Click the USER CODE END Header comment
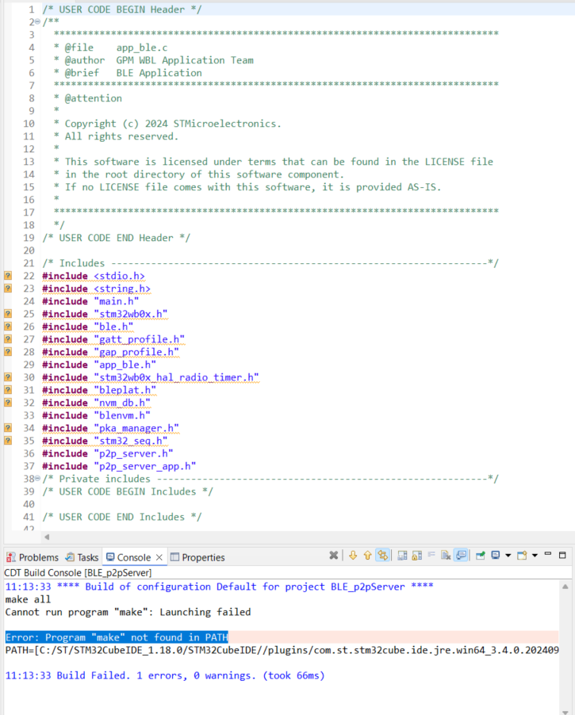The image size is (575, 715). point(117,238)
